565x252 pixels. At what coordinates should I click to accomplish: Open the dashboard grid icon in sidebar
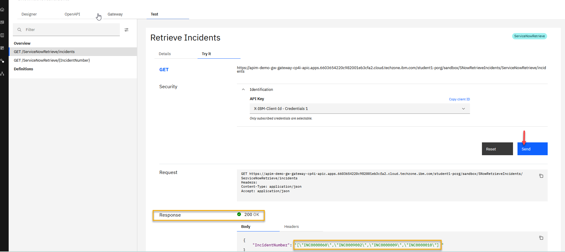pyautogui.click(x=2, y=22)
